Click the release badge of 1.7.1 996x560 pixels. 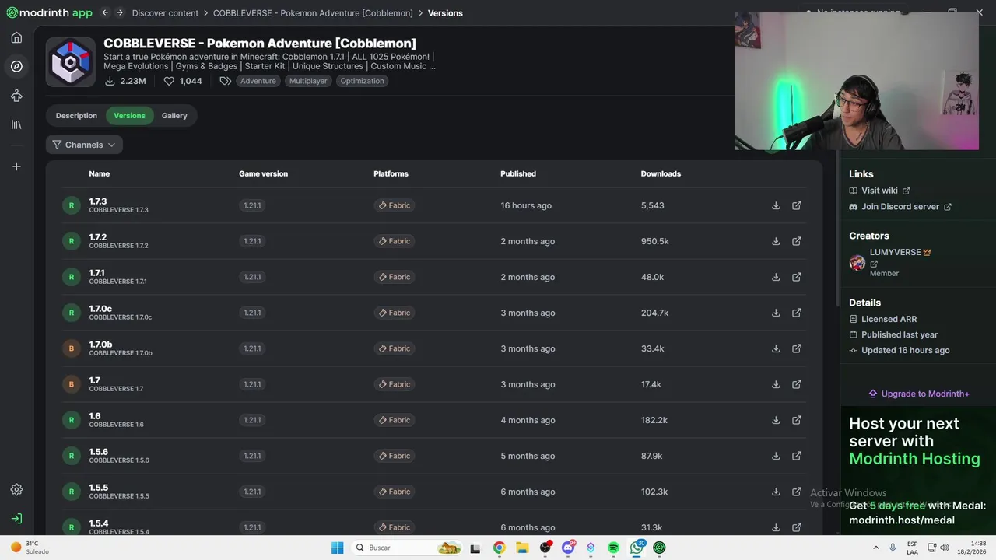(x=72, y=277)
